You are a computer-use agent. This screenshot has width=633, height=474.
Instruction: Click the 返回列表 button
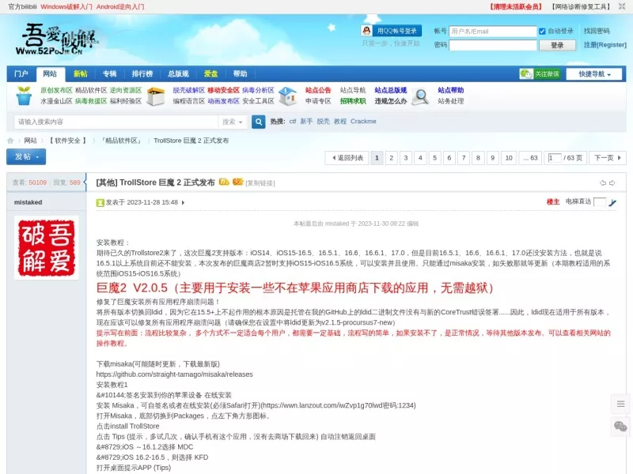pyautogui.click(x=347, y=158)
